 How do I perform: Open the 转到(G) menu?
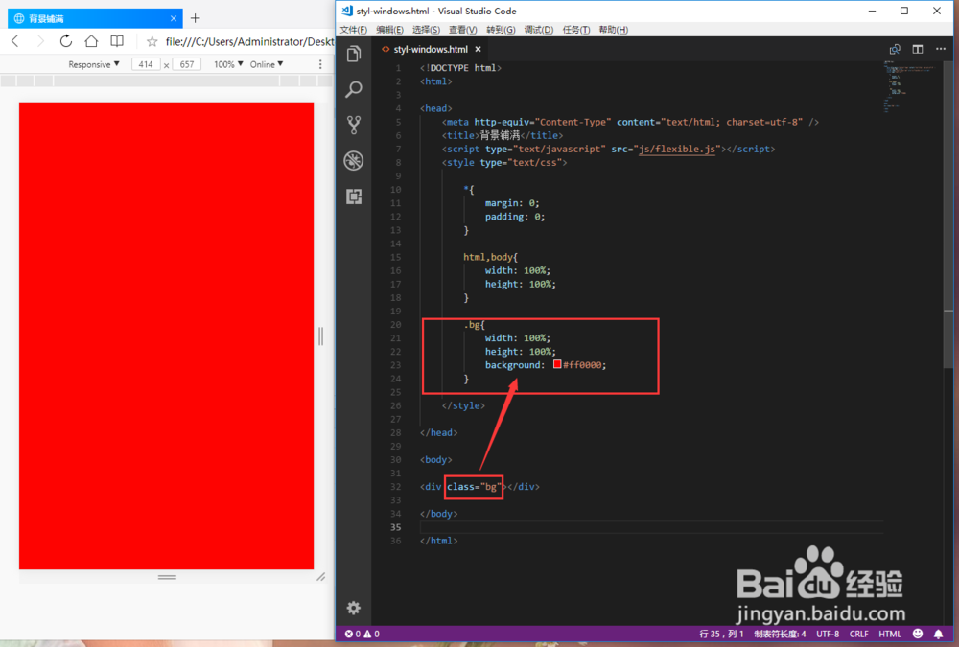pos(501,30)
